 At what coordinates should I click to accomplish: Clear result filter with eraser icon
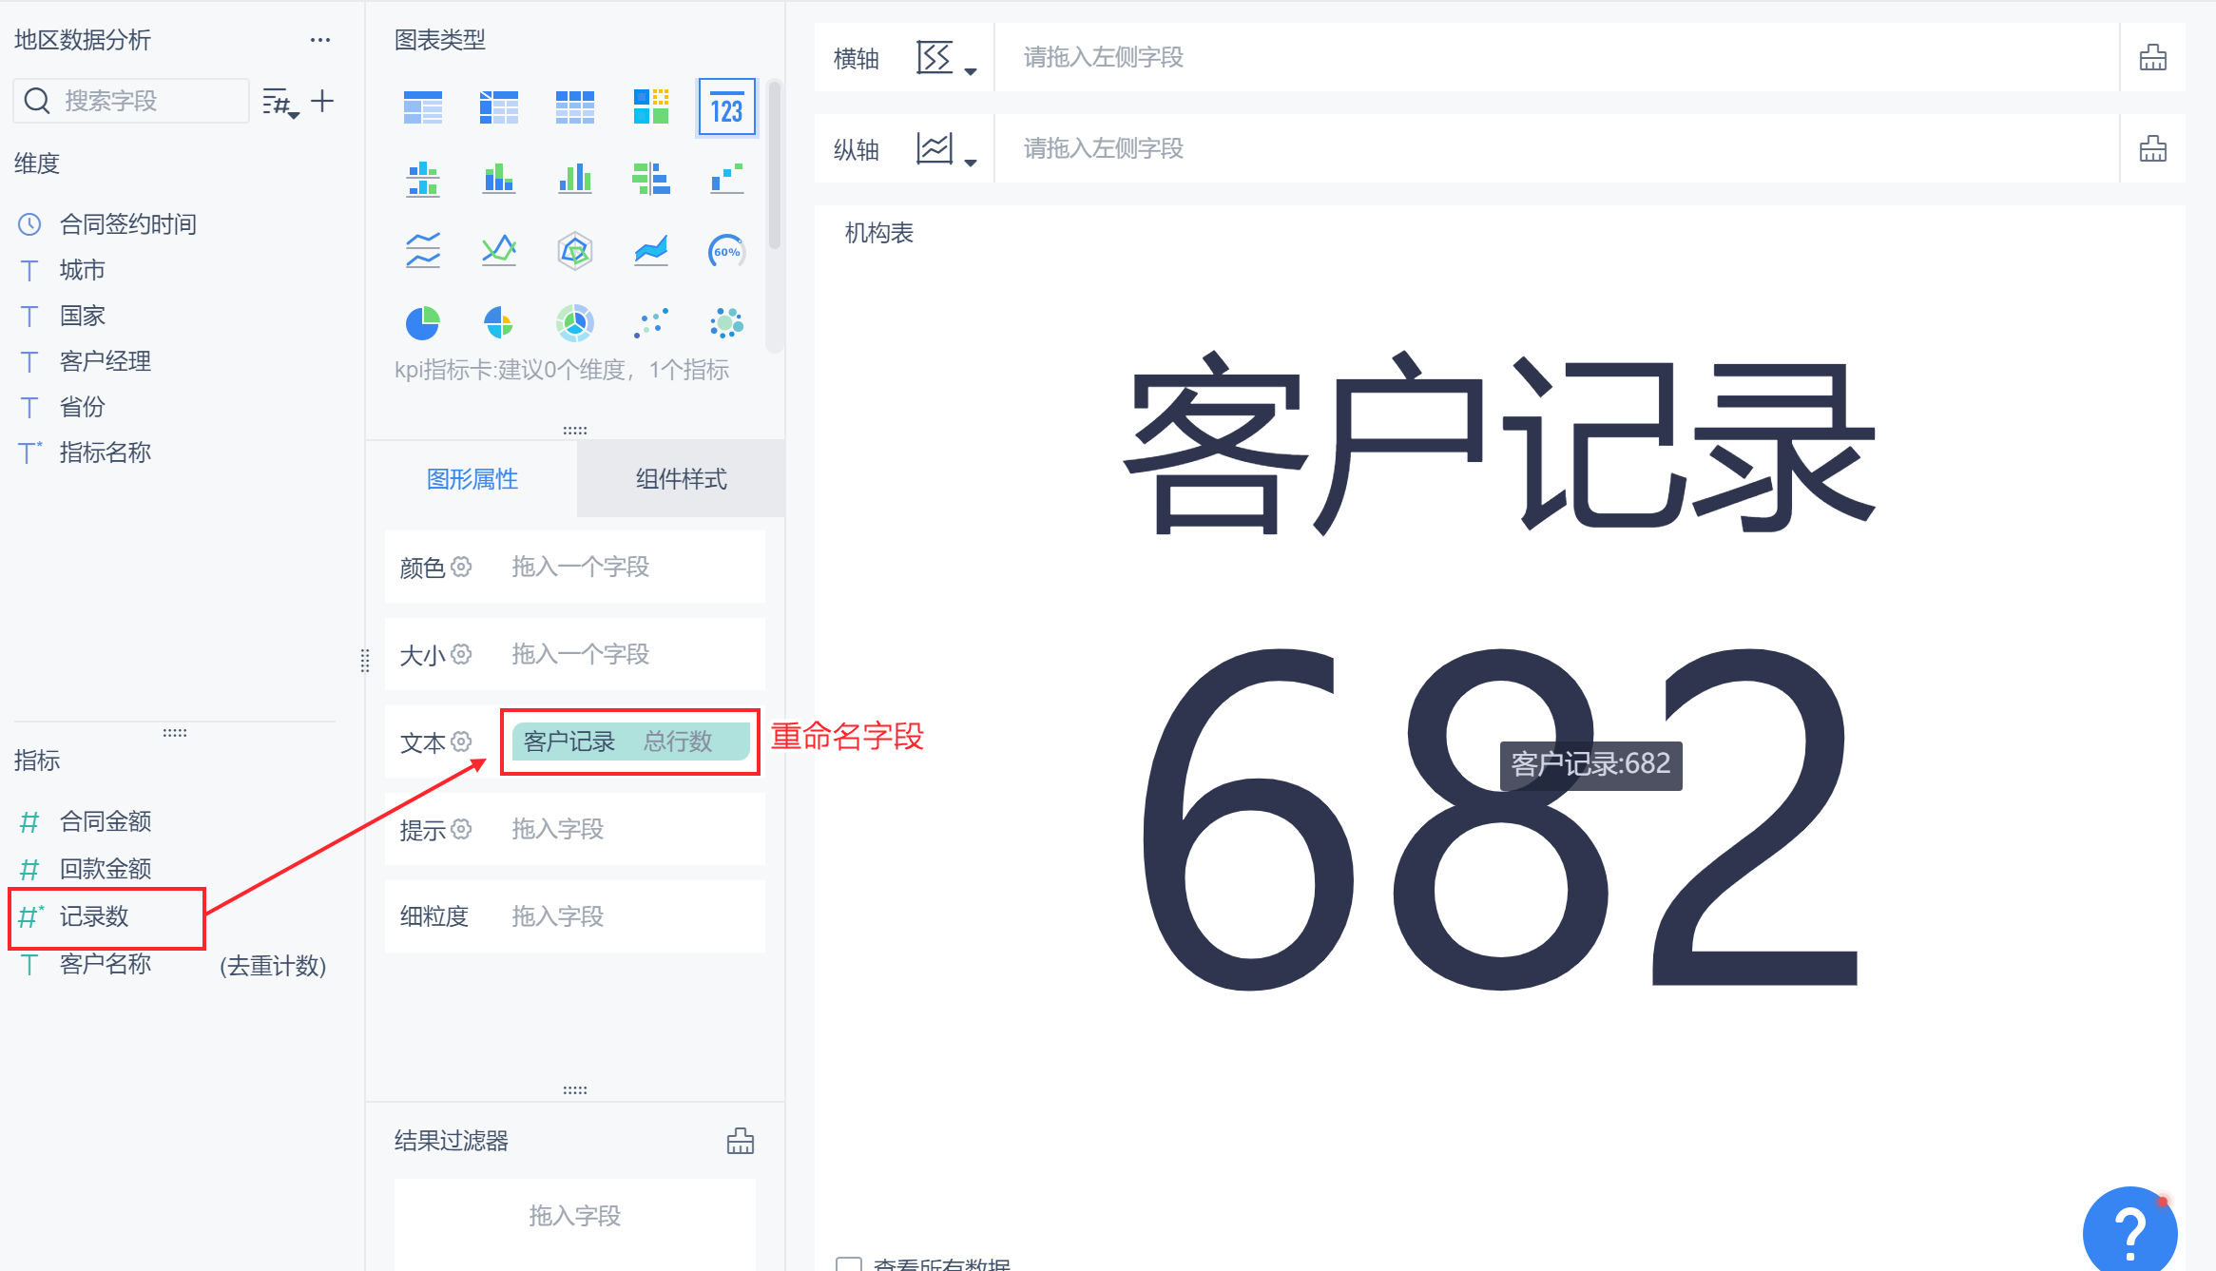[740, 1141]
